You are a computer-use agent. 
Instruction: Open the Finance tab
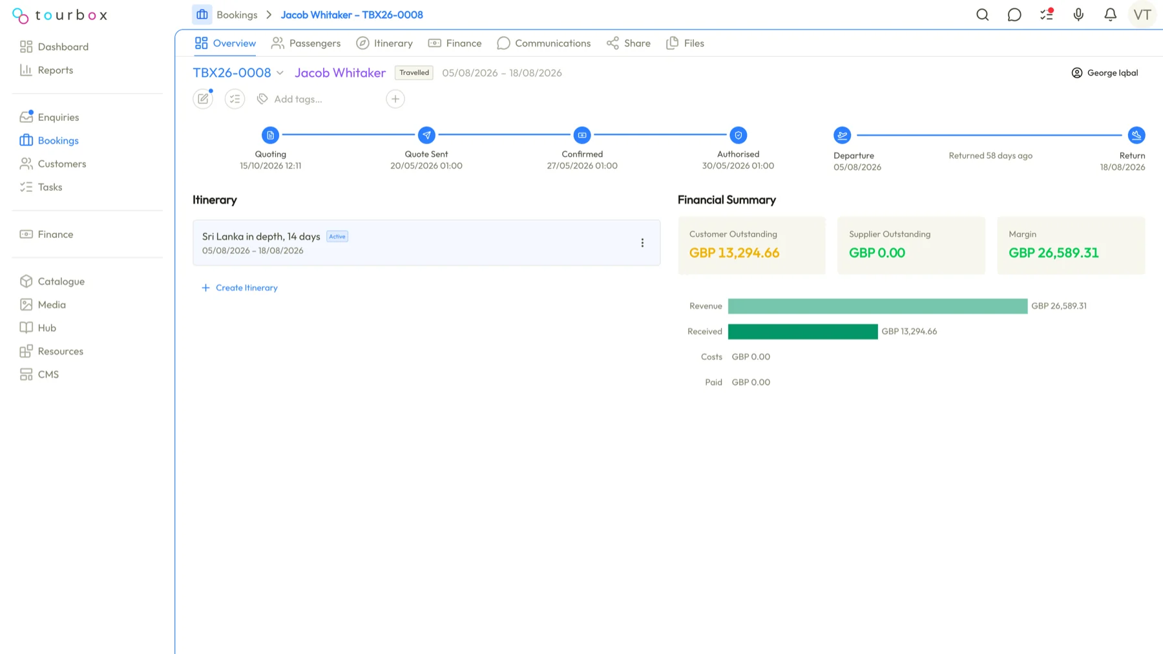coord(455,43)
